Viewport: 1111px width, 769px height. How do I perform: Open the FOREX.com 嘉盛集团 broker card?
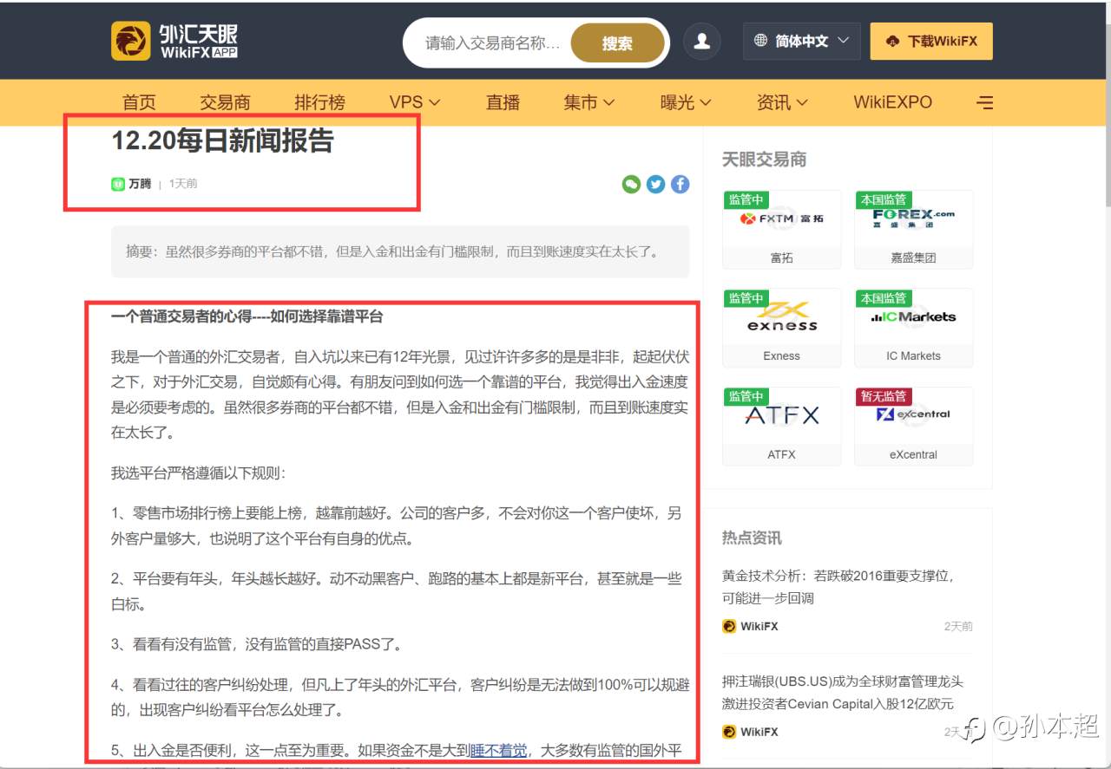(913, 229)
